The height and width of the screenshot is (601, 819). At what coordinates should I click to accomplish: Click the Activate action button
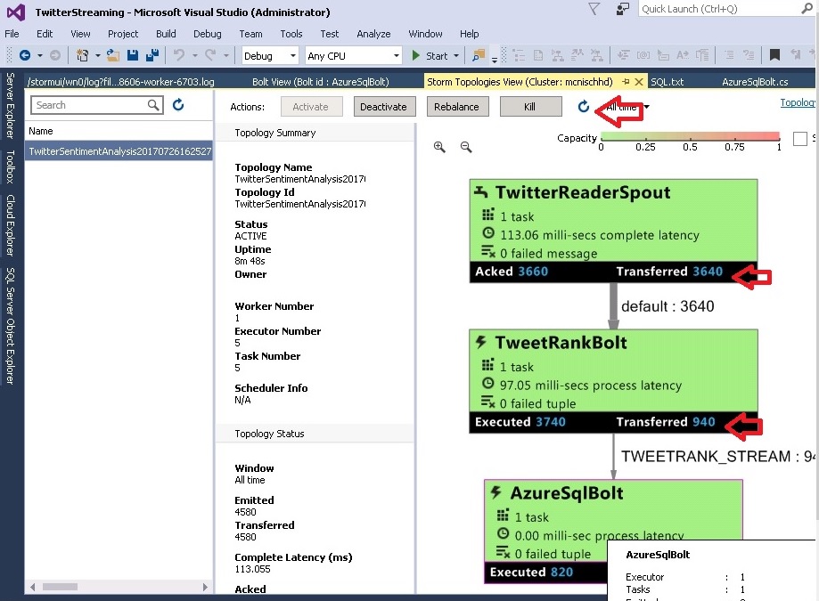(x=311, y=107)
